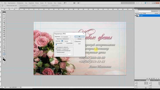Open the Arrange Documents dropdown in top bar

click(x=75, y=3)
